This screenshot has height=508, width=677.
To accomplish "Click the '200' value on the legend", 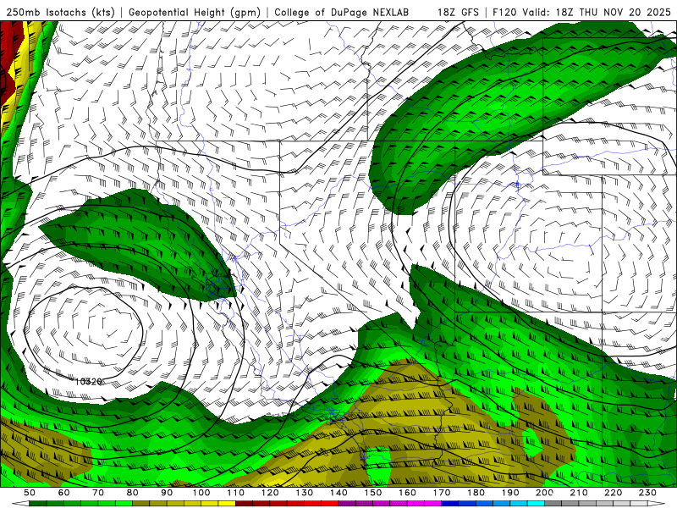I will click(x=545, y=493).
